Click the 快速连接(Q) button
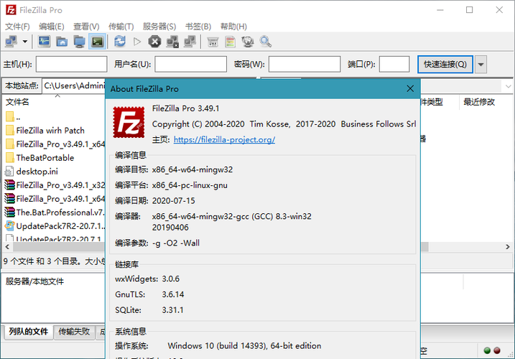 coord(445,64)
